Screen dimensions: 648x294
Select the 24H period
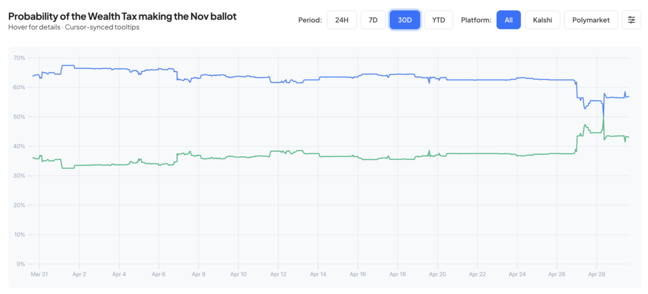(x=342, y=20)
